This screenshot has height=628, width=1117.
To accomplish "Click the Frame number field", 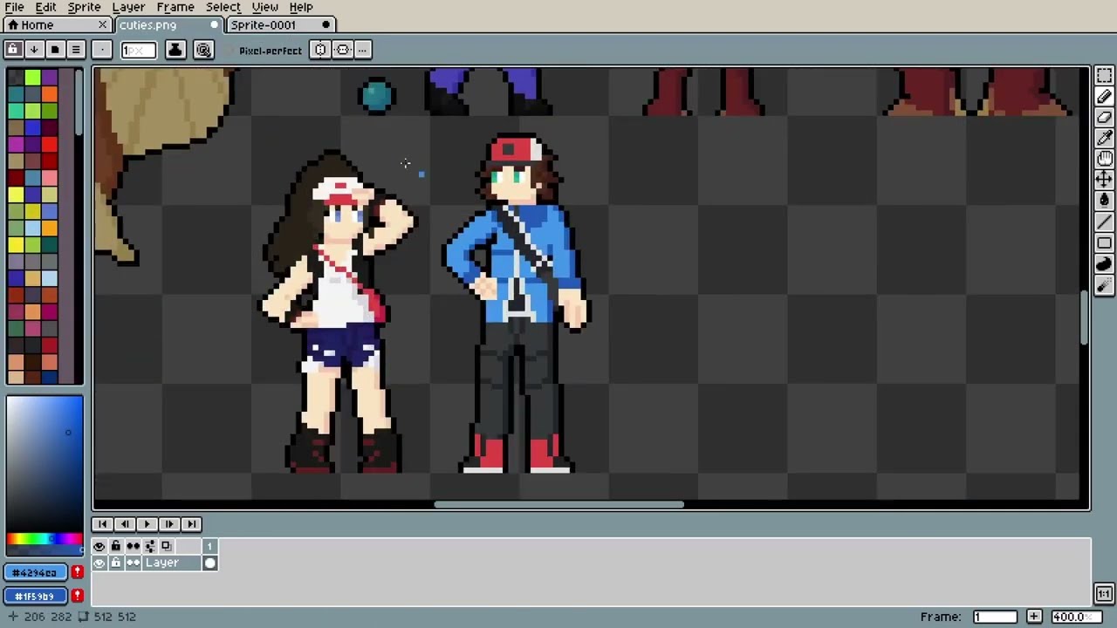I will coord(995,617).
